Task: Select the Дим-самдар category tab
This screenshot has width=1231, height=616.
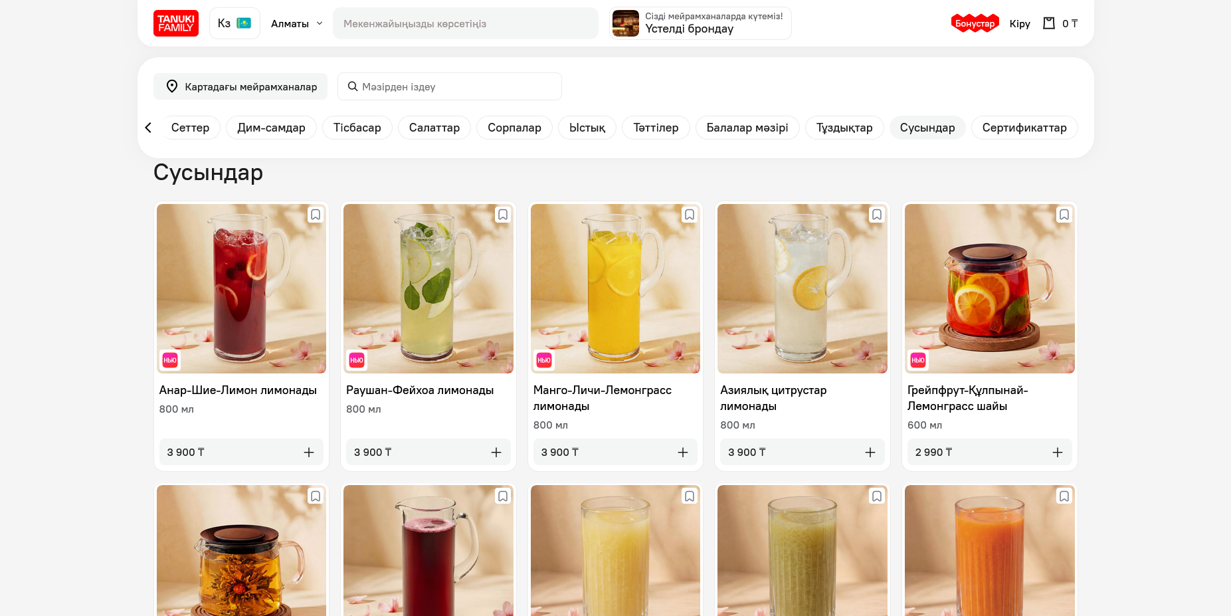Action: click(x=271, y=128)
